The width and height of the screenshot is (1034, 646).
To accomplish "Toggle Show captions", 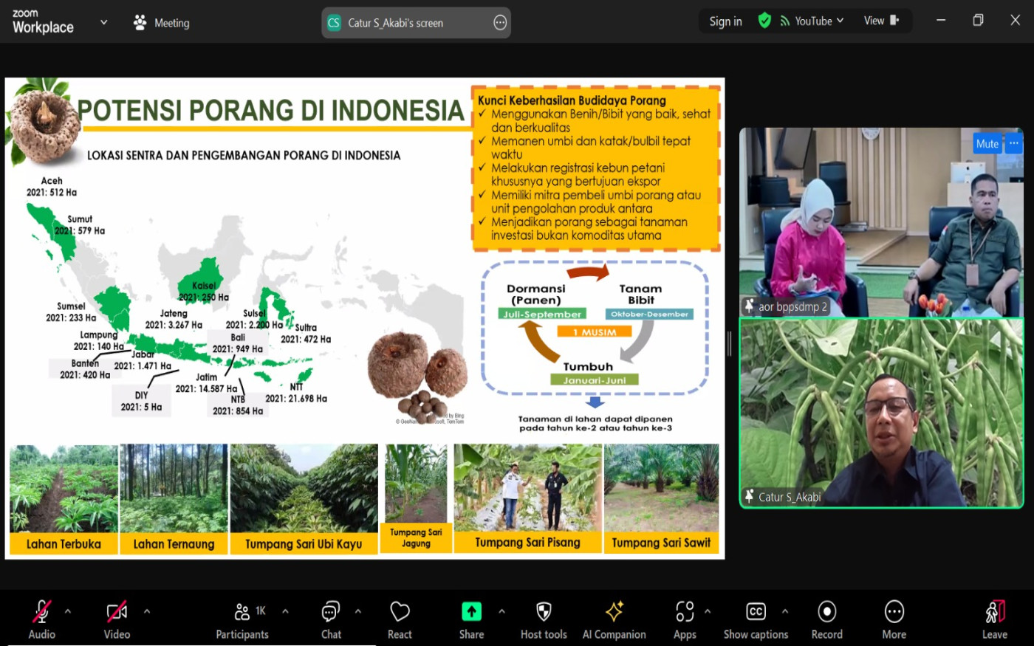I will pos(756,619).
